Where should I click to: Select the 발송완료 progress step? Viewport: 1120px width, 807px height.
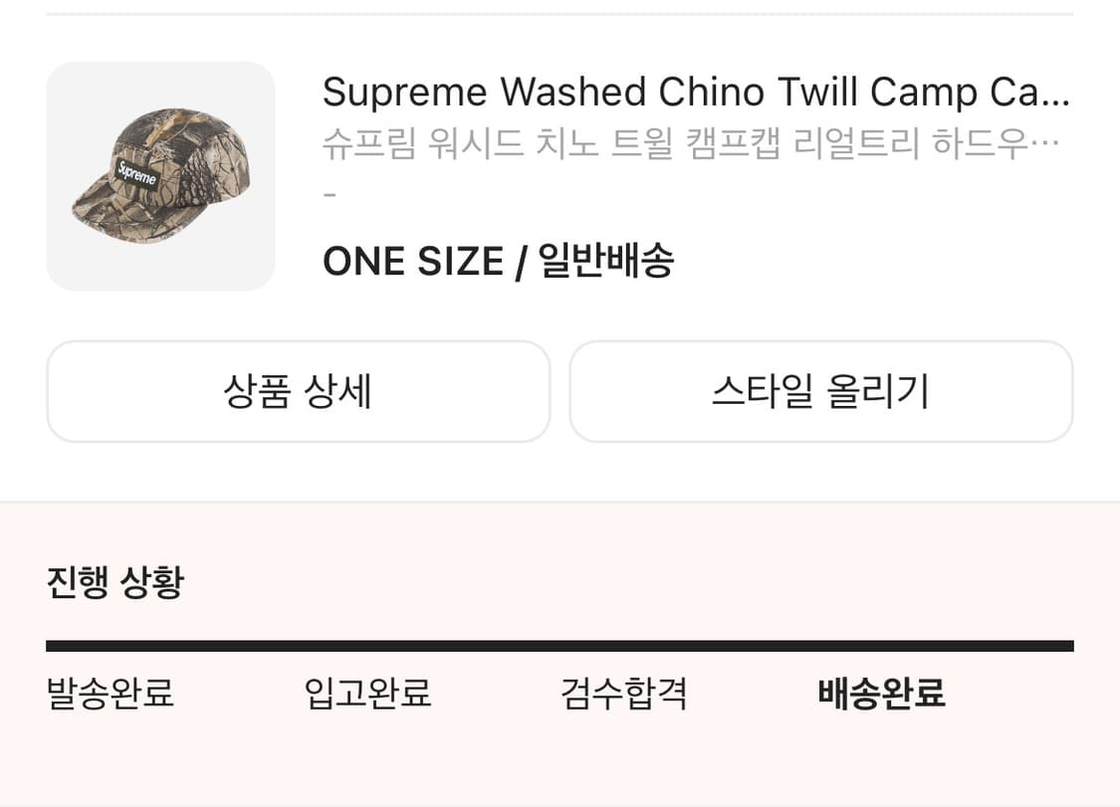[x=111, y=693]
